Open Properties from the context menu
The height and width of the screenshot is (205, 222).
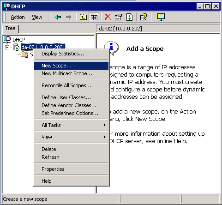71,169
